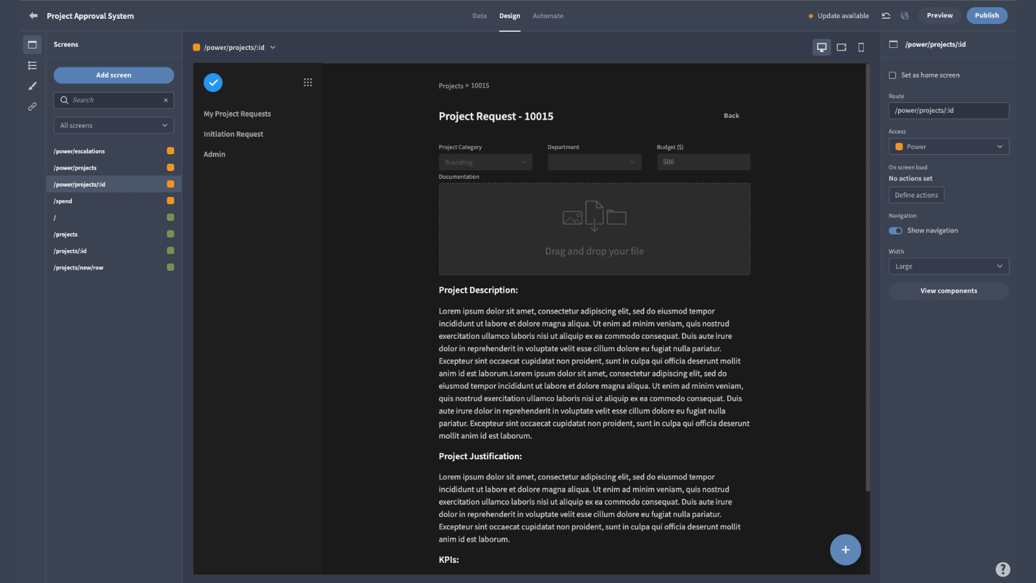Open the Screens panel icon in sidebar

pos(32,45)
